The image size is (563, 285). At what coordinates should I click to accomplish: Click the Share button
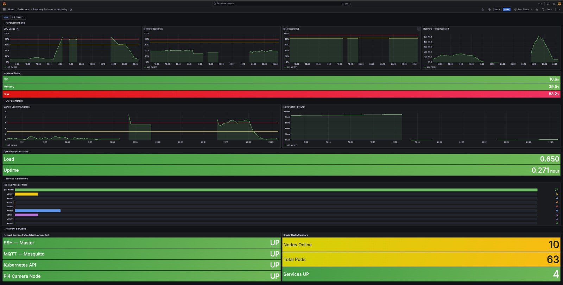[x=507, y=9]
